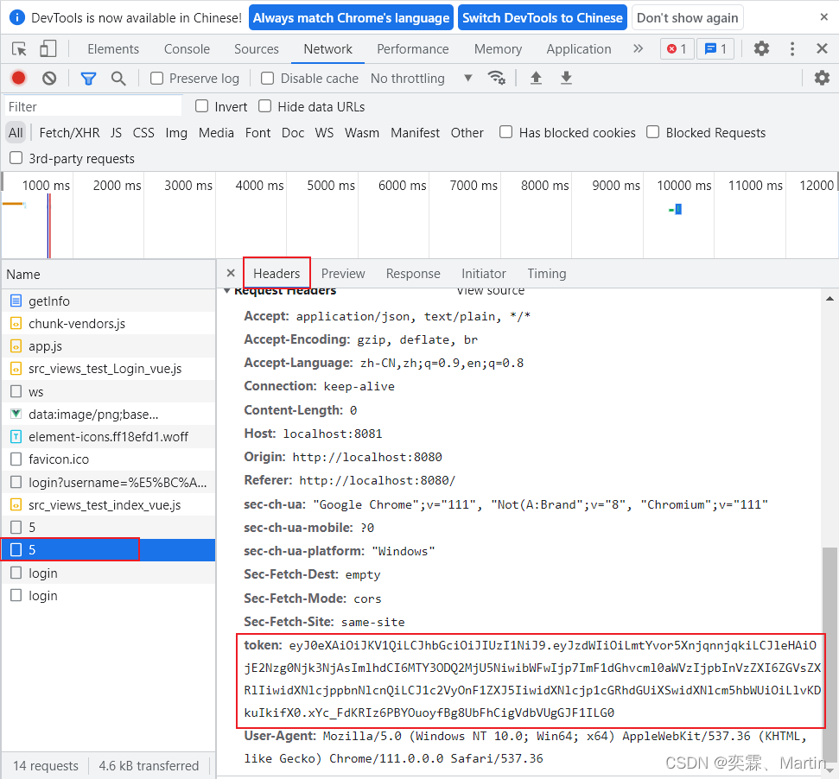
Task: Open the Performance tab
Action: pos(412,49)
